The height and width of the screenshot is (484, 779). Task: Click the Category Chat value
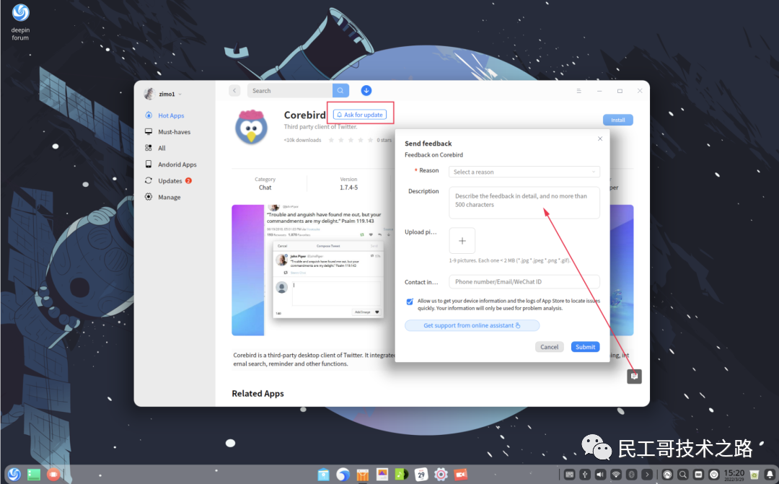click(x=265, y=188)
